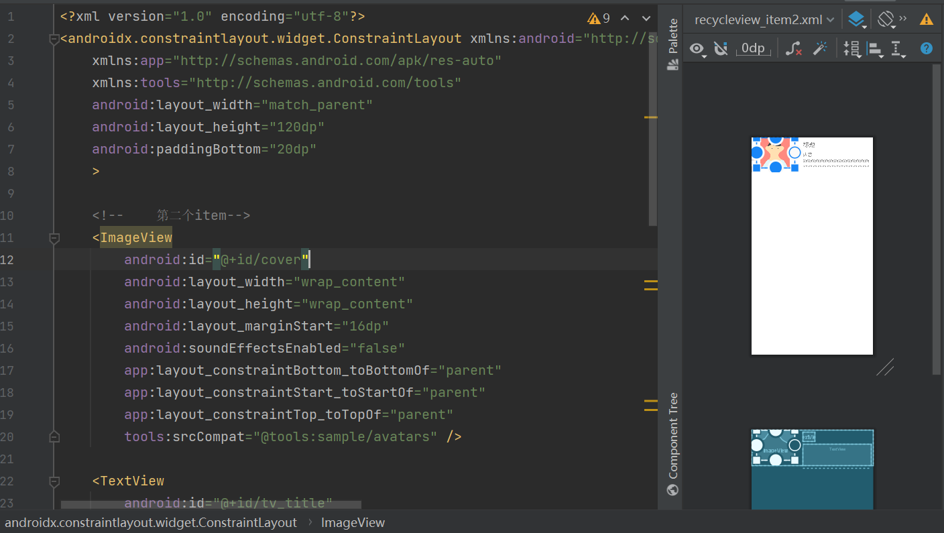944x533 pixels.
Task: Open the Align options dropdown
Action: pos(875,48)
